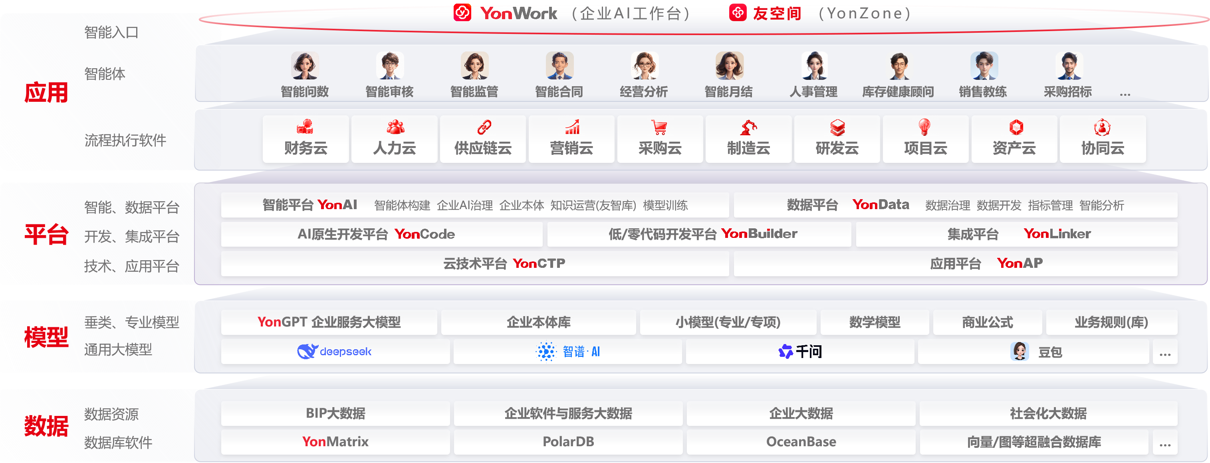This screenshot has width=1210, height=463.
Task: Click the PolarDB database card
Action: pos(568,442)
